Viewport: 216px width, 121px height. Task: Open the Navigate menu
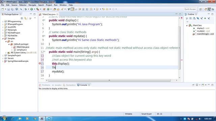[32, 5]
